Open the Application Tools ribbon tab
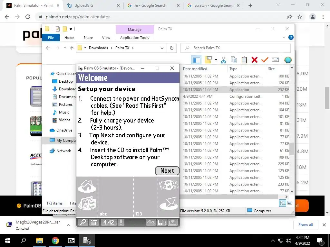The width and height of the screenshot is (330, 247). pos(134,38)
